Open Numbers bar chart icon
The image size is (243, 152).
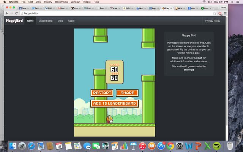124,146
